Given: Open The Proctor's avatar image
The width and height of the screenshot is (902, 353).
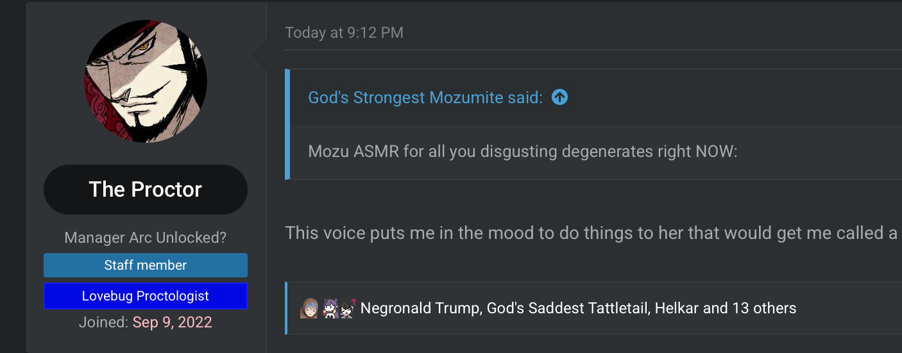Looking at the screenshot, I should click(146, 81).
